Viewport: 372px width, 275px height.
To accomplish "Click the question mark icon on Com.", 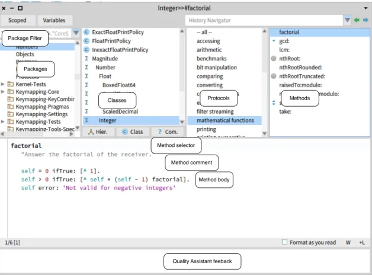I will pyautogui.click(x=160, y=132).
